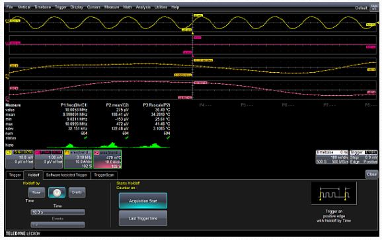Click the P1 value 10.0053 MHz

(76, 110)
